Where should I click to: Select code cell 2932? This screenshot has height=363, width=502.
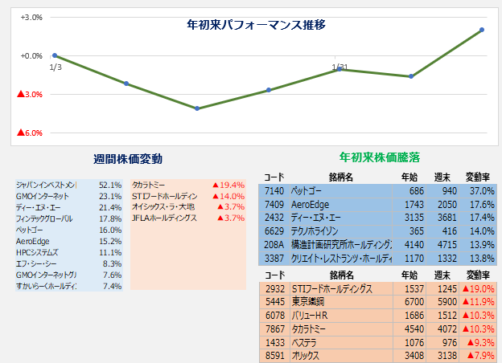[x=275, y=289]
